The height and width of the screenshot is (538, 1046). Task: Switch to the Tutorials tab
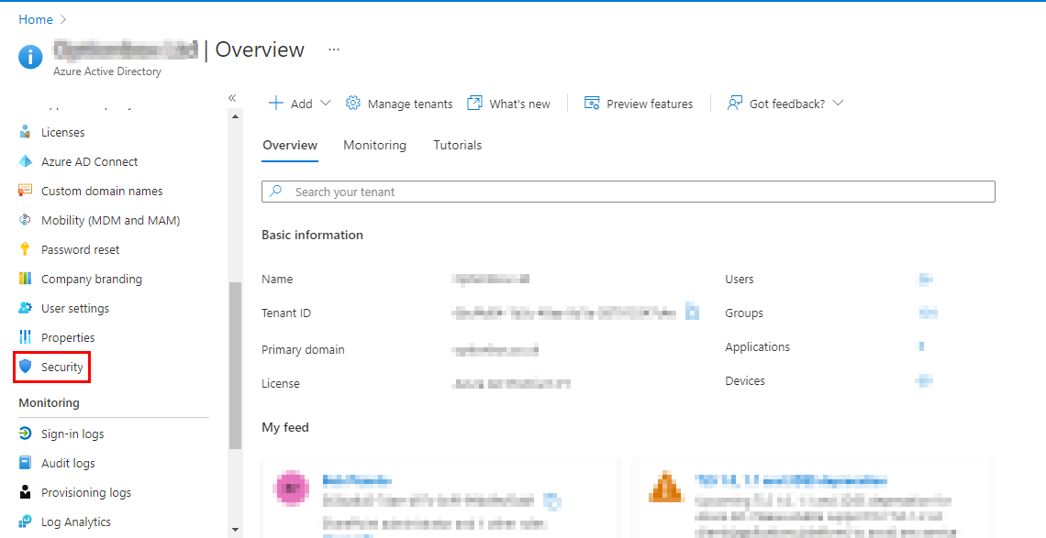click(458, 146)
